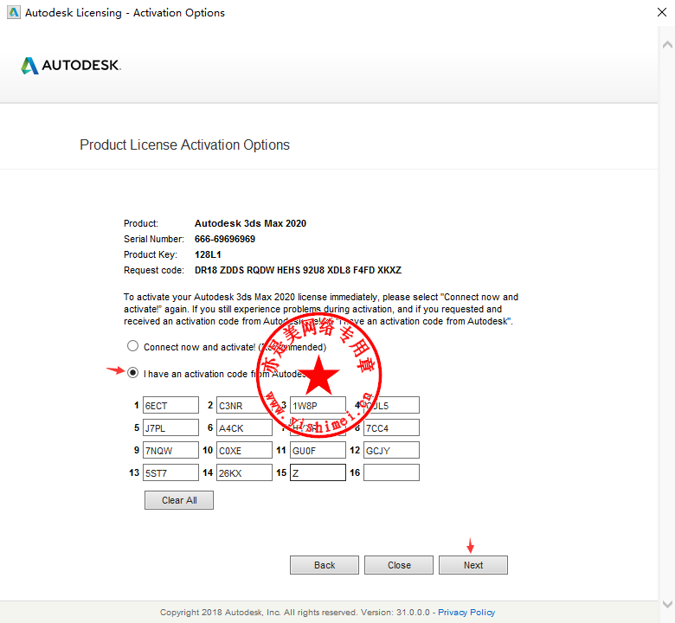
Task: Click activation code field 2 containing C3NR
Action: point(244,405)
